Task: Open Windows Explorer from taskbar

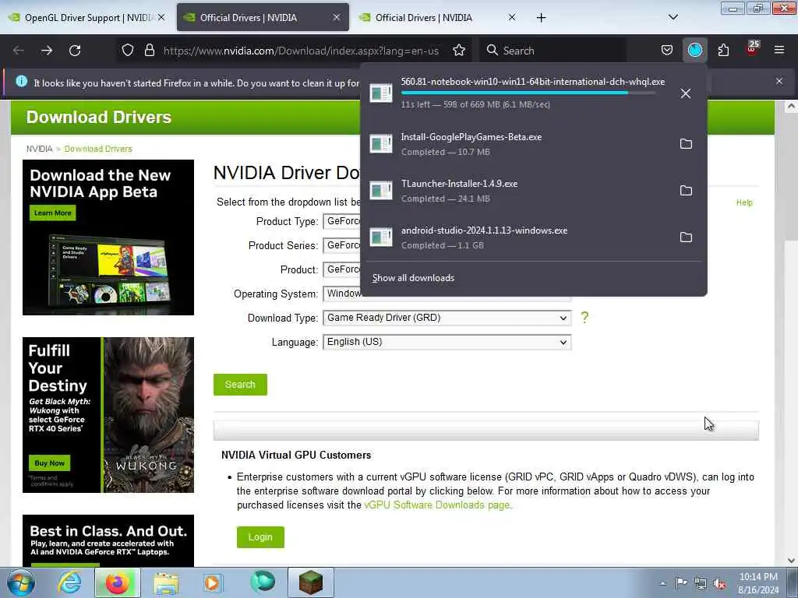Action: (166, 582)
